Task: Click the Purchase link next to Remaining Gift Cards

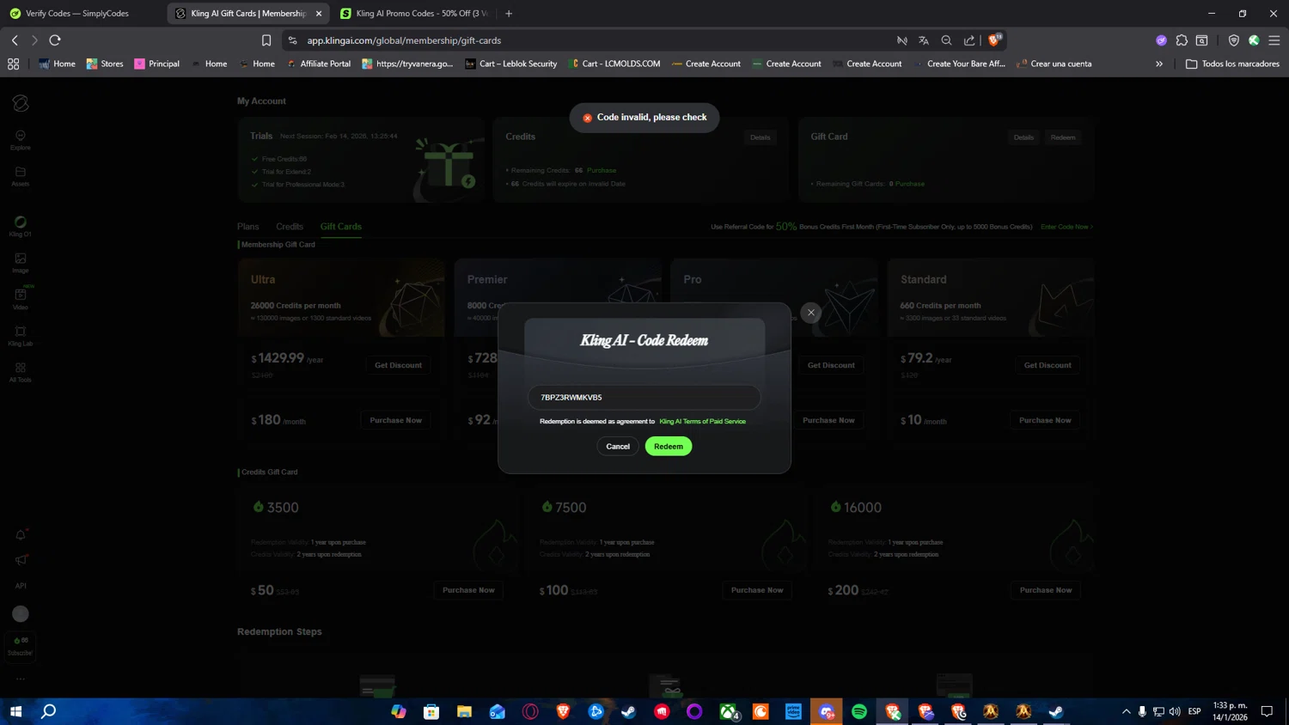Action: pyautogui.click(x=910, y=184)
